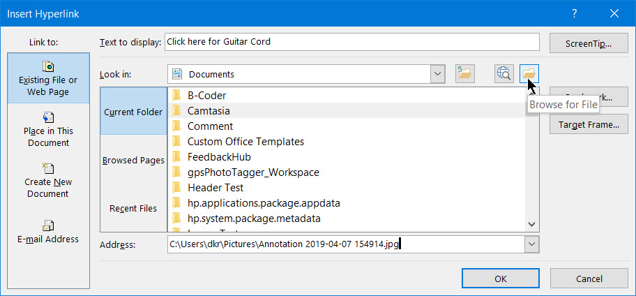Select Existing File or Web Page option

(x=48, y=78)
